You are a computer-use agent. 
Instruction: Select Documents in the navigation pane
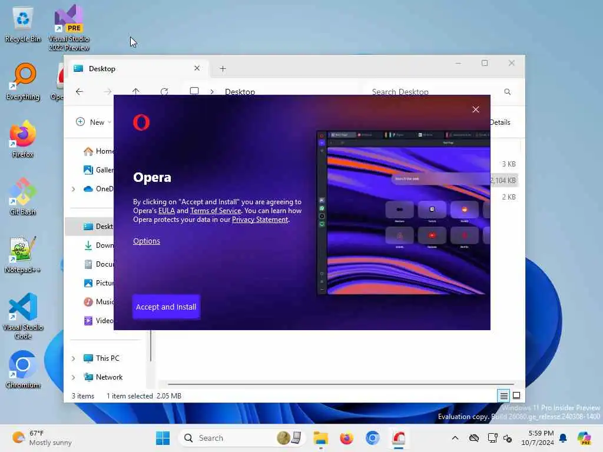98,264
